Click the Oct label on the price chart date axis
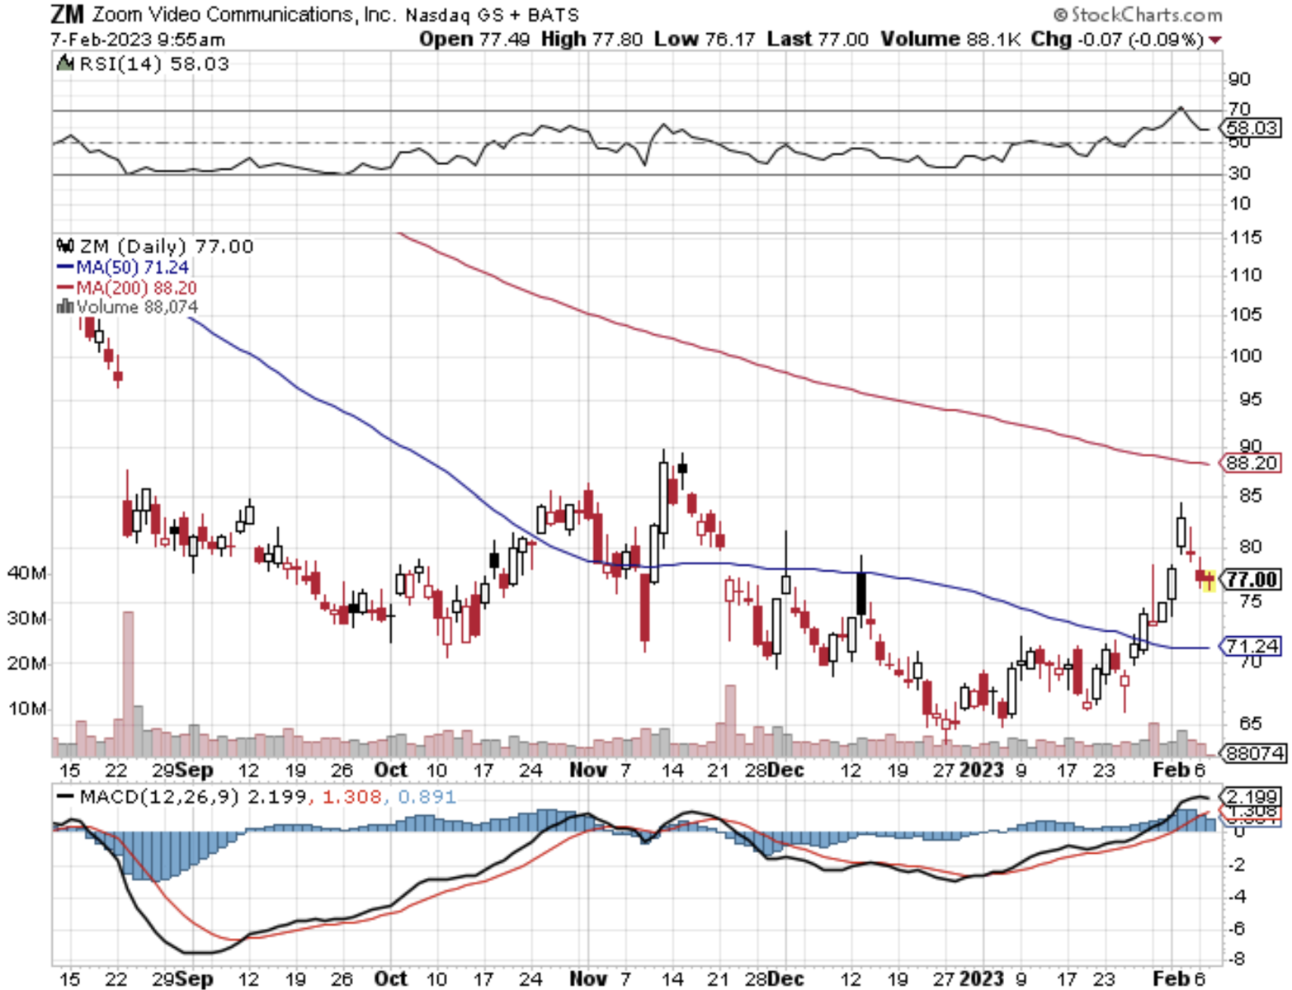Screen dimensions: 1292x990 (x=390, y=770)
